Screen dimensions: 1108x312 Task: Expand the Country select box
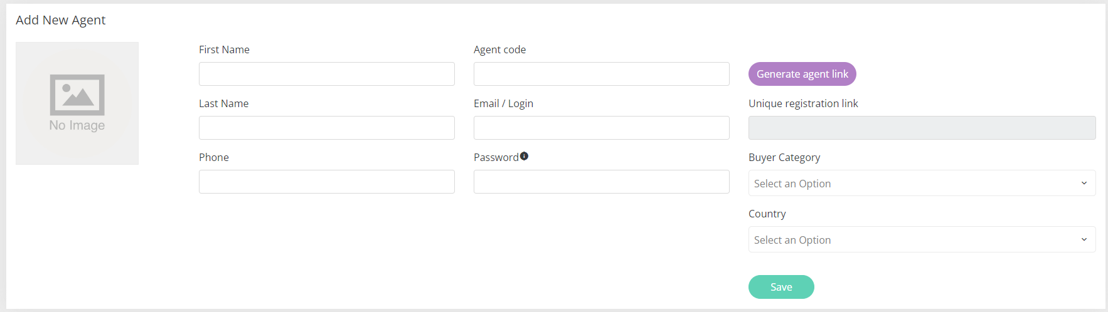pyautogui.click(x=921, y=239)
